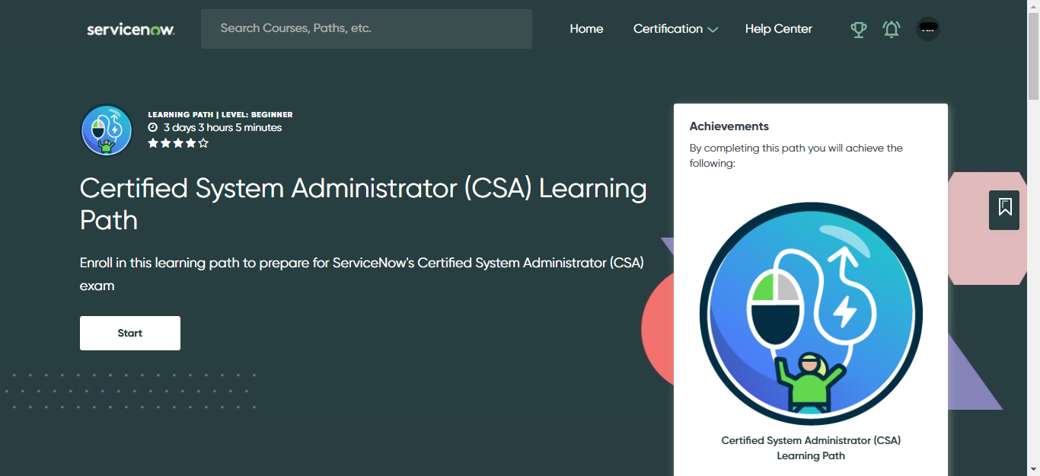This screenshot has height=476, width=1040.
Task: Click the small CSA path badge icon
Action: [107, 130]
